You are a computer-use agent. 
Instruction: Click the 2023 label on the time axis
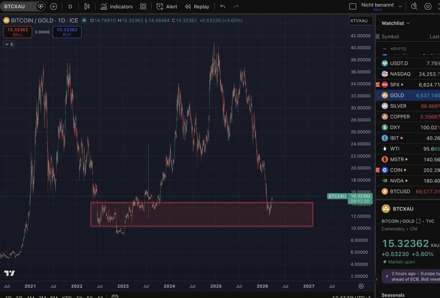pyautogui.click(x=123, y=286)
